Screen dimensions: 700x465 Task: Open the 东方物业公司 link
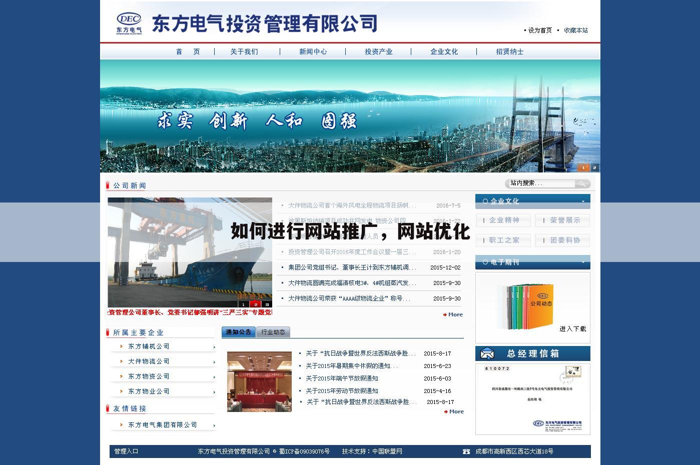149,391
